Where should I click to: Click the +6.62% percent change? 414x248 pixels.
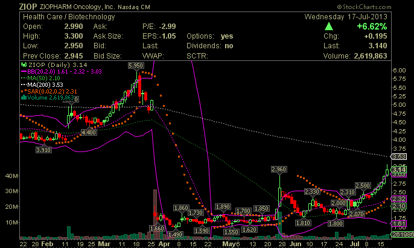372,27
